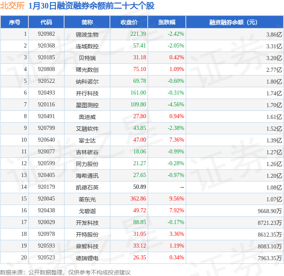Select stock name 富士达
The image size is (284, 276).
87,140
